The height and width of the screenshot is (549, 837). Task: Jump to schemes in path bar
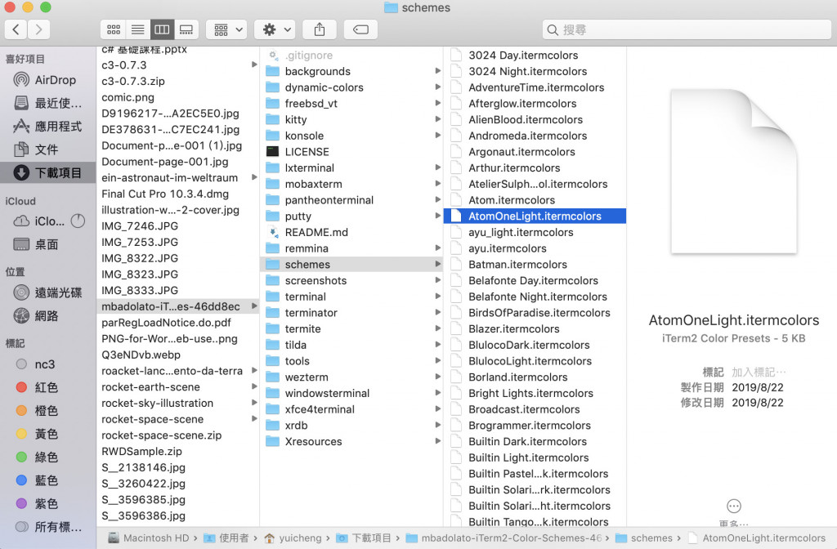[645, 538]
